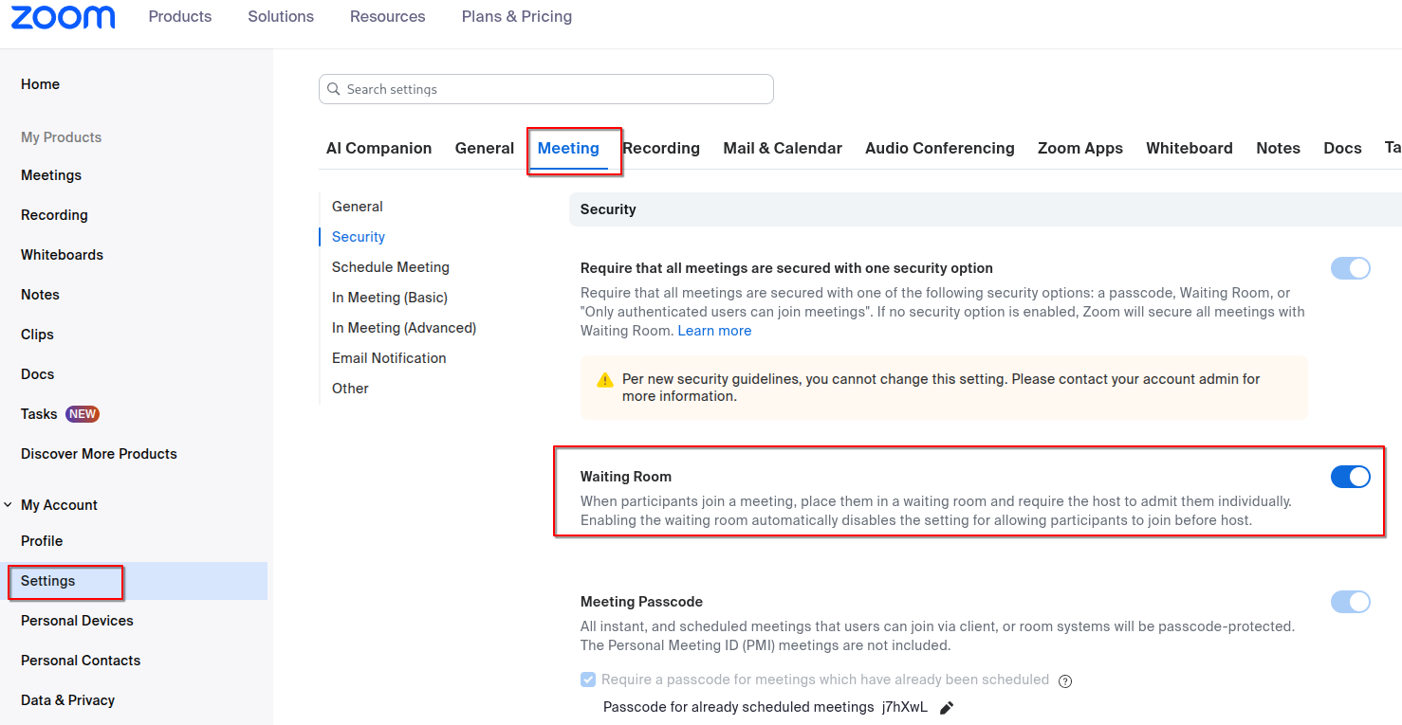Click the question mark help icon
Image resolution: width=1402 pixels, height=725 pixels.
click(x=1064, y=680)
